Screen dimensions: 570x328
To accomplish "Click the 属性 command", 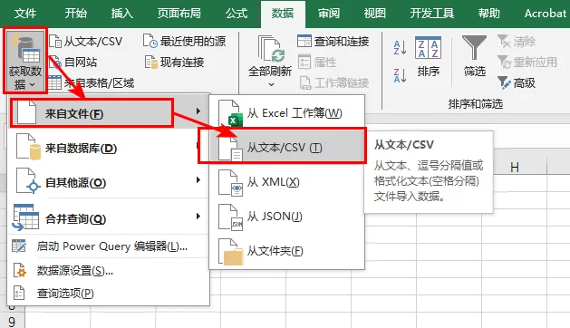I will pos(317,63).
